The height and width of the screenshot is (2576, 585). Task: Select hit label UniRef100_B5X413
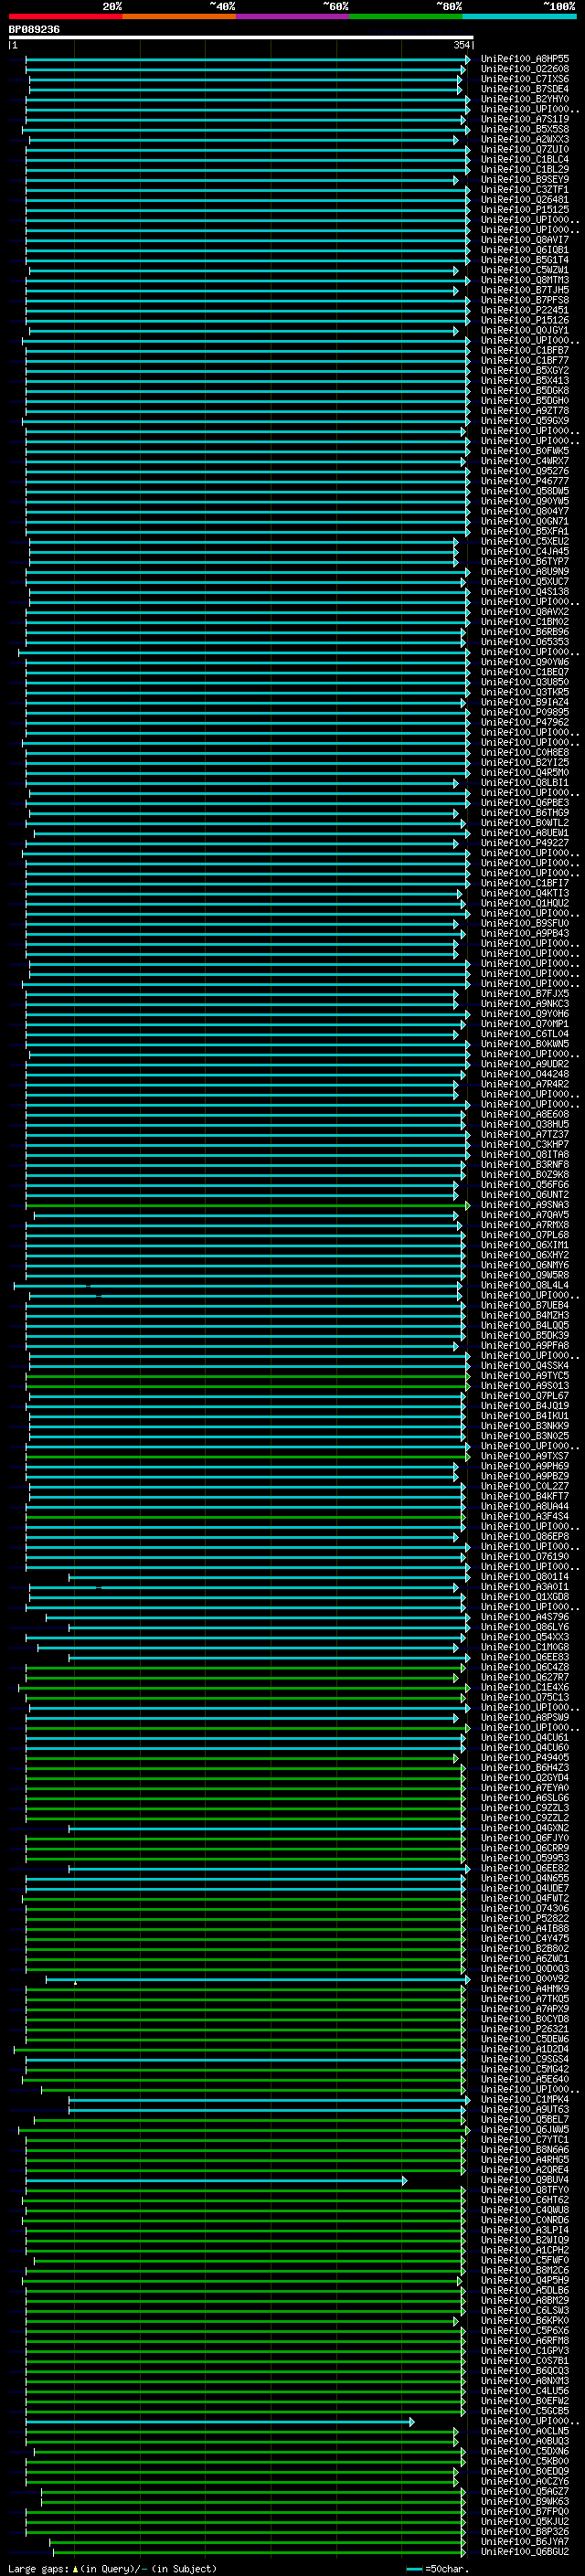point(525,380)
